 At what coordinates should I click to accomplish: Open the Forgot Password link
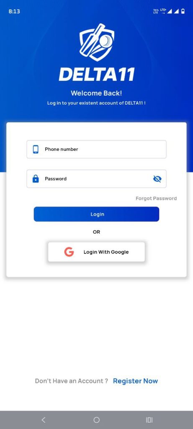(156, 198)
